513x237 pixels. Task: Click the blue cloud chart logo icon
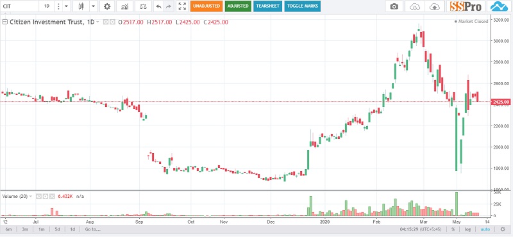tap(499, 6)
